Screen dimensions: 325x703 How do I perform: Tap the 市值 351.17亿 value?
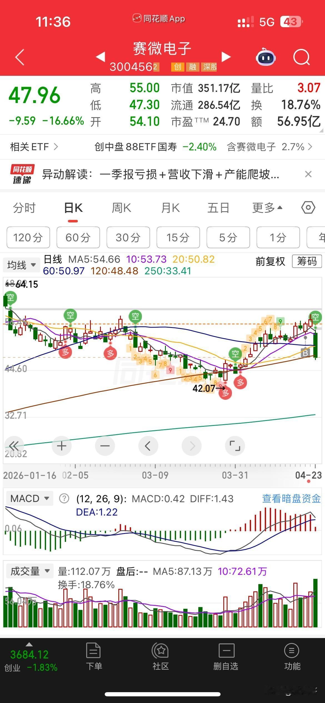(x=206, y=88)
